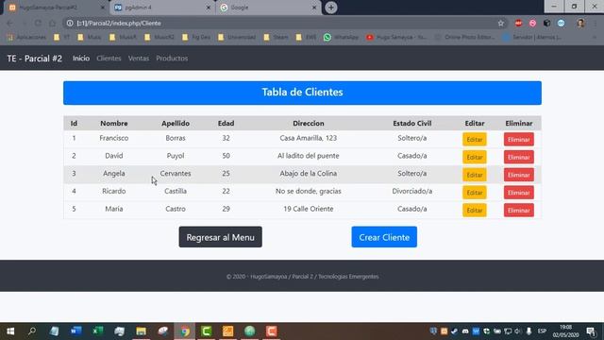Image resolution: width=604 pixels, height=340 pixels.
Task: Open the Windows Start menu
Action: (10, 331)
